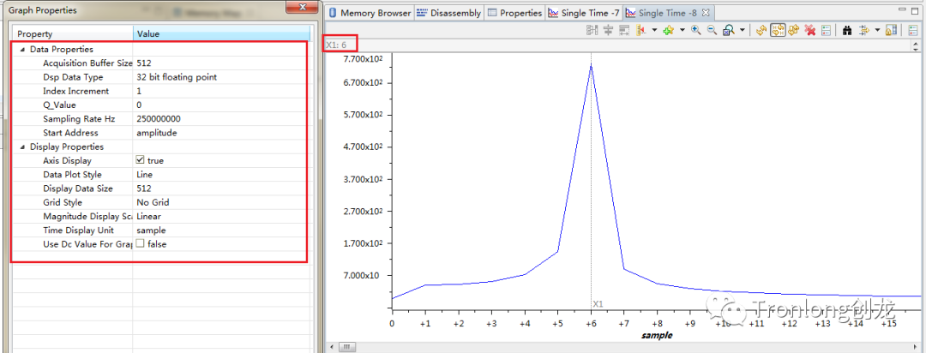Close the Single Time -8 tab
Image resolution: width=926 pixels, height=353 pixels.
point(706,13)
